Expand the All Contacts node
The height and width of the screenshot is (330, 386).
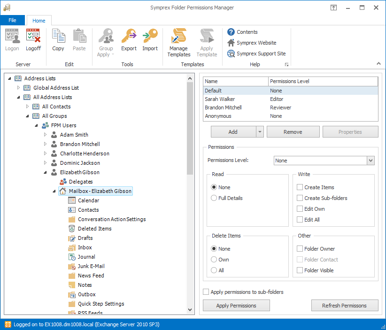tap(27, 107)
